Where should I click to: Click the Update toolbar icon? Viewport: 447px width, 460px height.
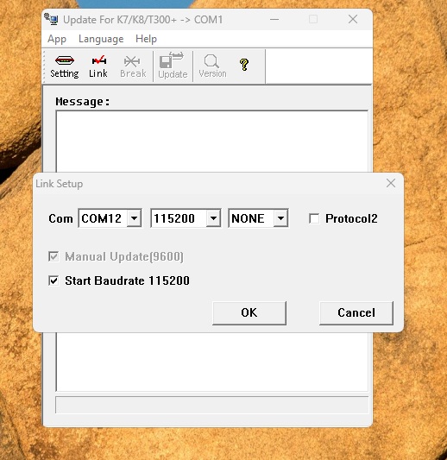[x=173, y=66]
